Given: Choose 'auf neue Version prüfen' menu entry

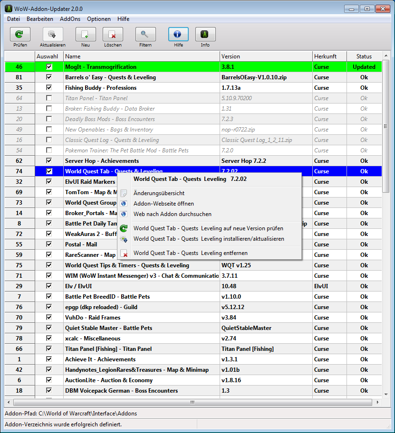Looking at the screenshot, I should (209, 228).
